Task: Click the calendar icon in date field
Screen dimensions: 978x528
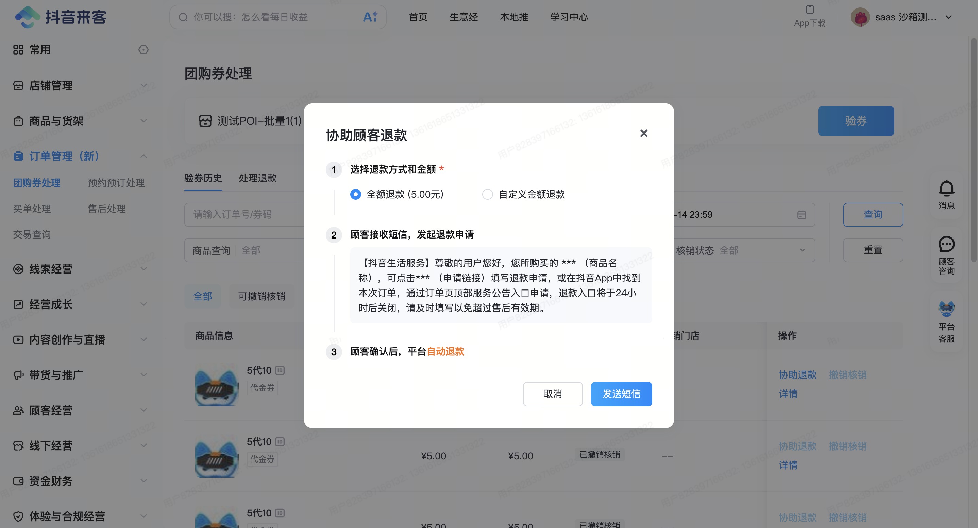Action: click(x=802, y=215)
